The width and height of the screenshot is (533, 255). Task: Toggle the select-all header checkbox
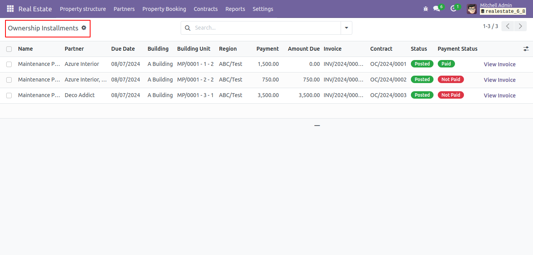tap(9, 49)
